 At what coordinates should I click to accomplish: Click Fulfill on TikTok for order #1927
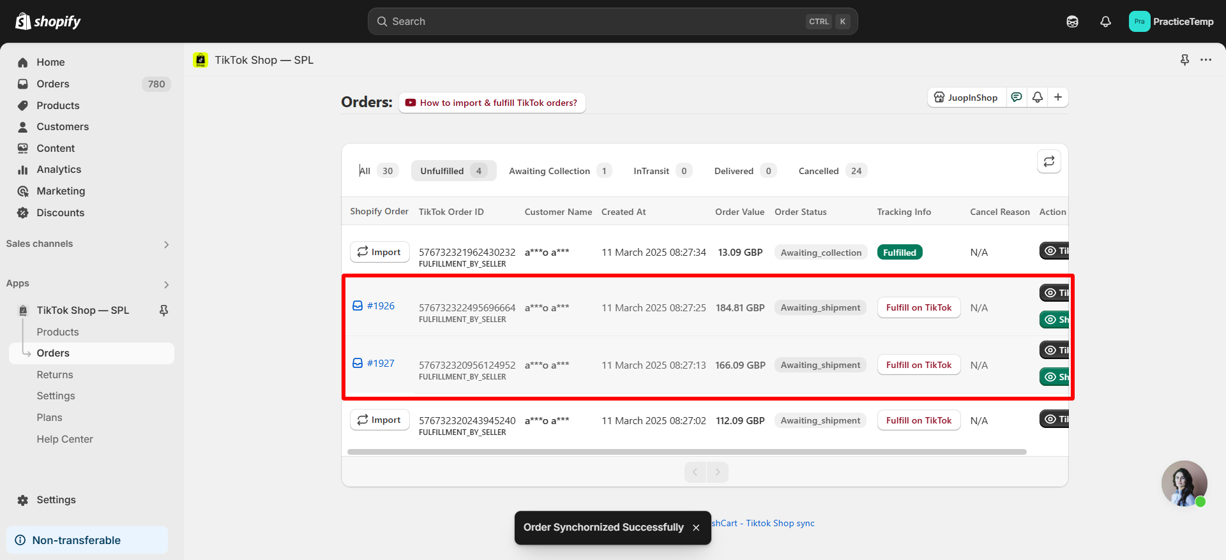[x=918, y=365]
